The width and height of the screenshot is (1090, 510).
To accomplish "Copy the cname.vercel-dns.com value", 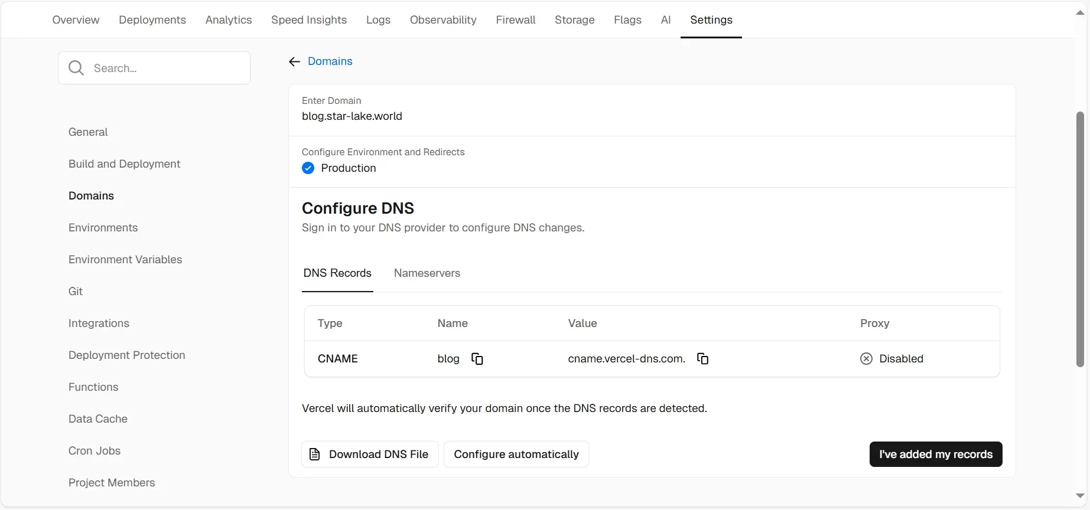I will click(702, 359).
